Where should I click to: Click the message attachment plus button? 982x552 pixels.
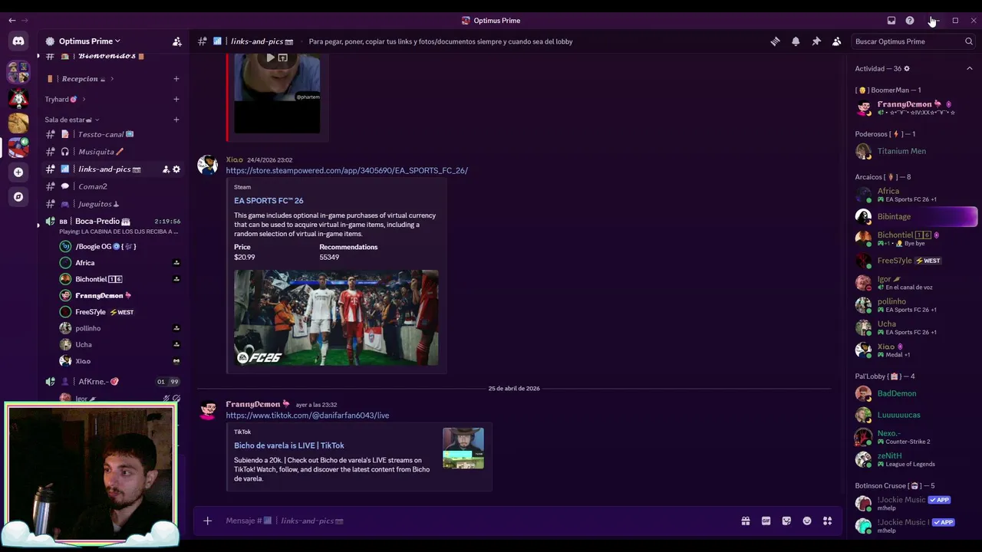click(x=207, y=521)
